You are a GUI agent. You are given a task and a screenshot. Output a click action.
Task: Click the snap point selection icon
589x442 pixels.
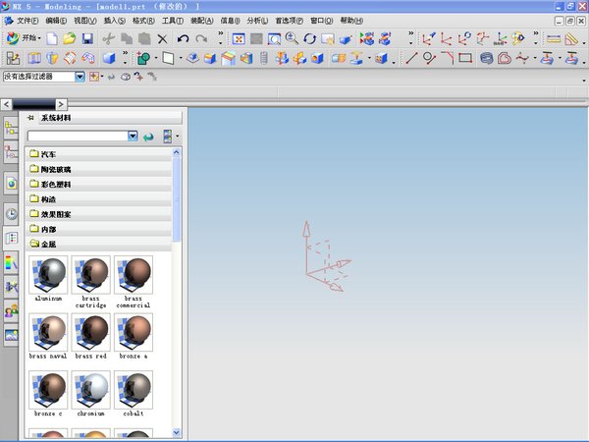point(94,77)
